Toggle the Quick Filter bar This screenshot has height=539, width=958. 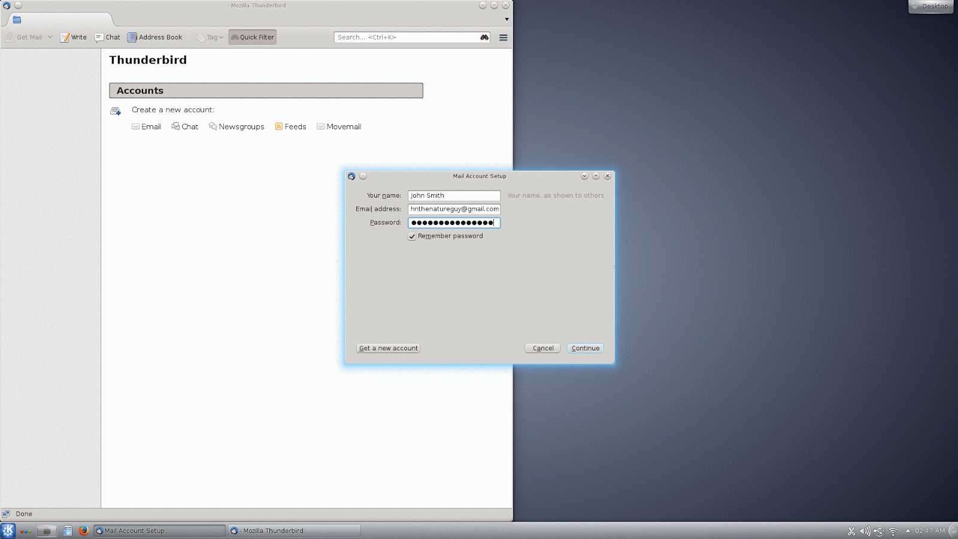(252, 37)
